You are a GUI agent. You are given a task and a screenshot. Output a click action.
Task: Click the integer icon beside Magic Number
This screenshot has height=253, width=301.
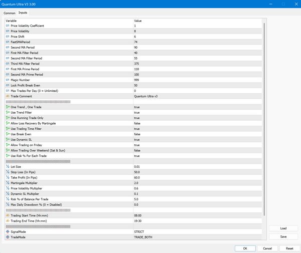pos(8,80)
